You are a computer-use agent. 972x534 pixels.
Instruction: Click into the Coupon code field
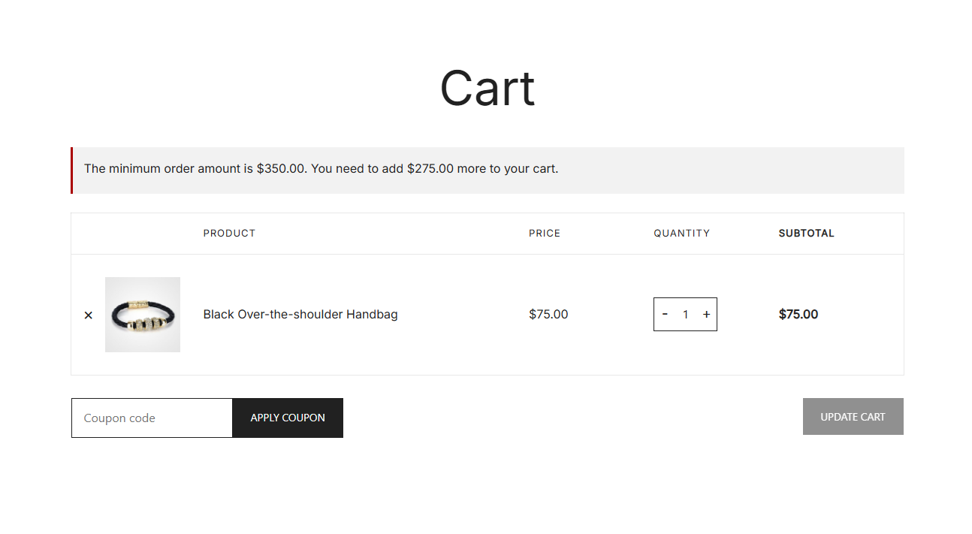pyautogui.click(x=152, y=418)
